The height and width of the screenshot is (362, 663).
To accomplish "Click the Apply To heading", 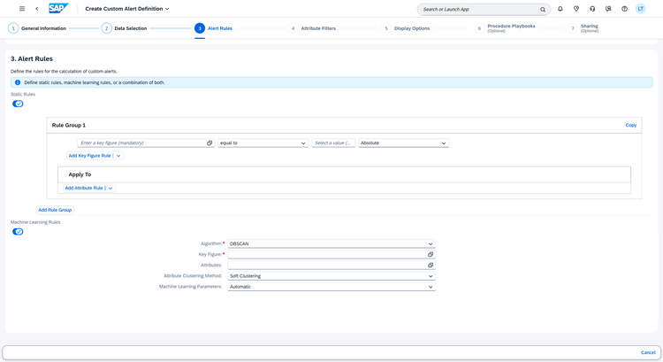I will coord(80,174).
